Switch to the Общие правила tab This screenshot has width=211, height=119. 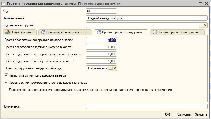click(x=20, y=32)
